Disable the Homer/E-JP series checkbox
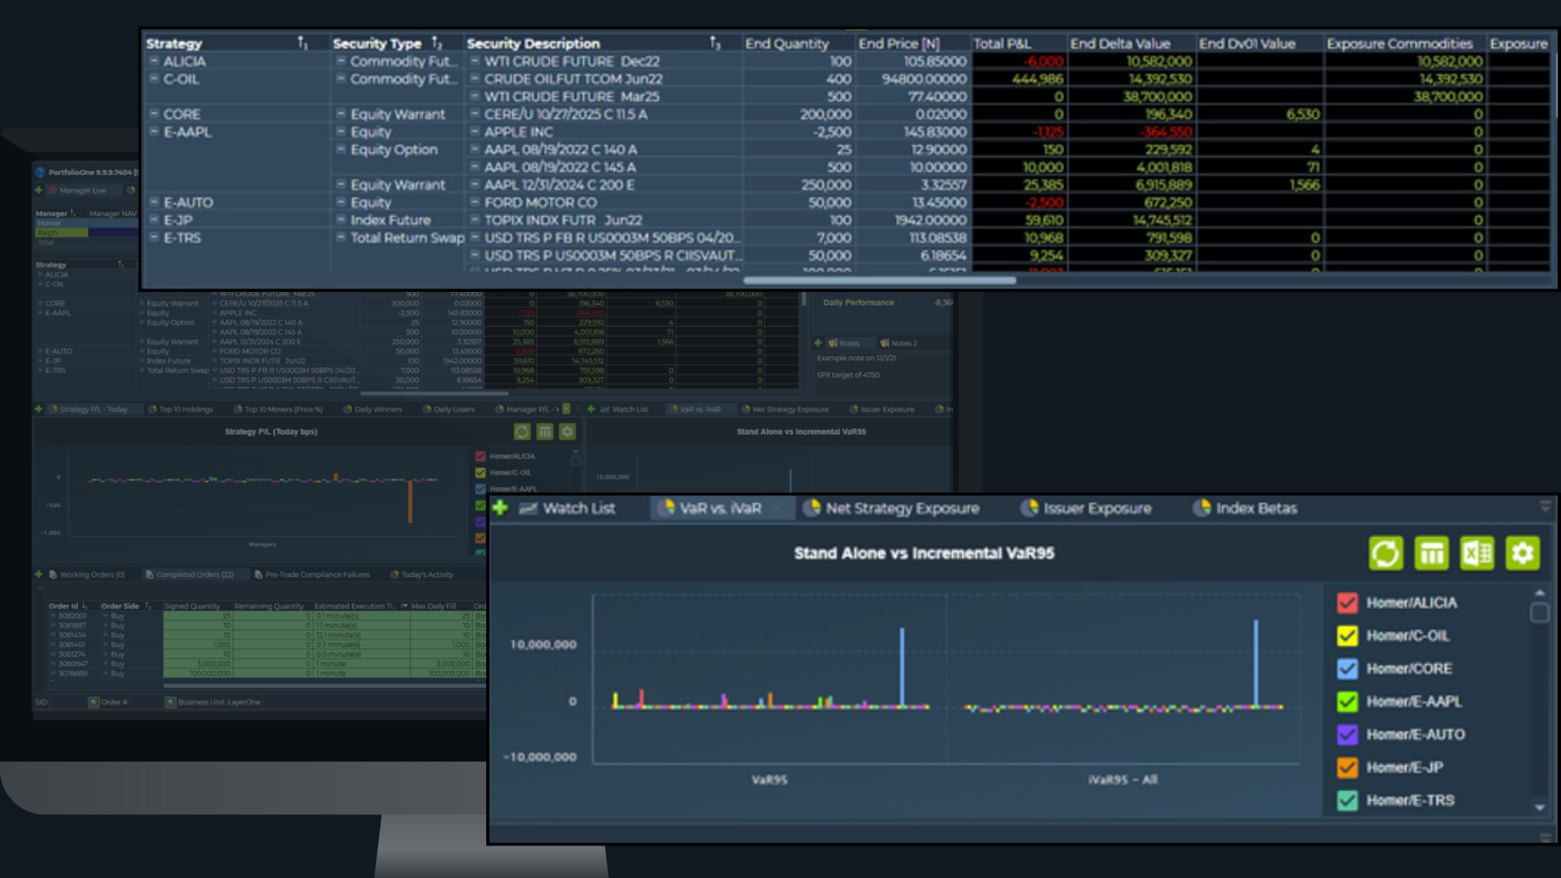 point(1347,767)
